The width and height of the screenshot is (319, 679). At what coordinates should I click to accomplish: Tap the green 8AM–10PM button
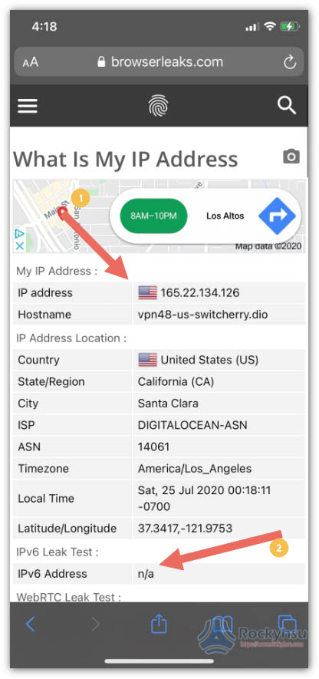pyautogui.click(x=153, y=216)
